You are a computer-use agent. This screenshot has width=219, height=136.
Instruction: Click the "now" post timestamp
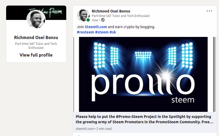click(95, 20)
